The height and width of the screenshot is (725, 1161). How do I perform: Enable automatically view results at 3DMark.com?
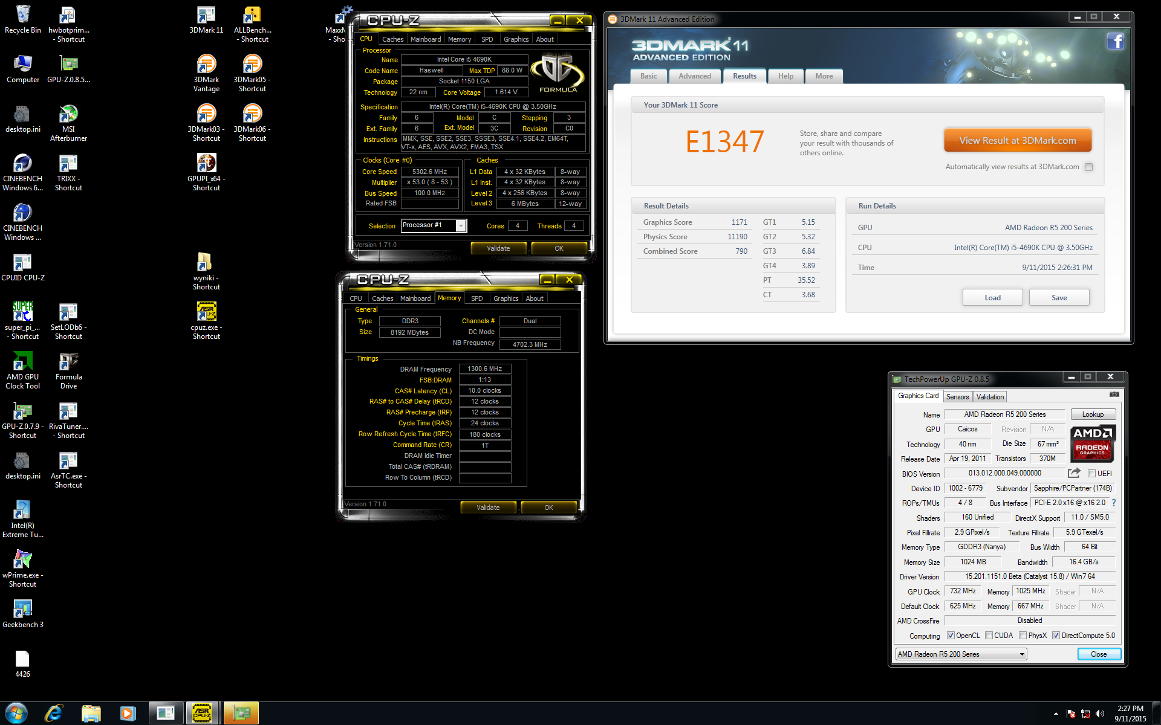(x=1088, y=167)
